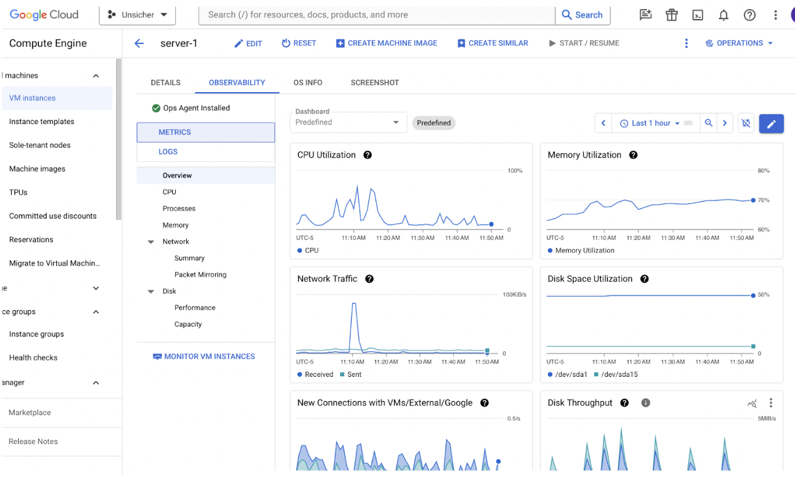
Task: Focus the resource search field
Action: 377,15
